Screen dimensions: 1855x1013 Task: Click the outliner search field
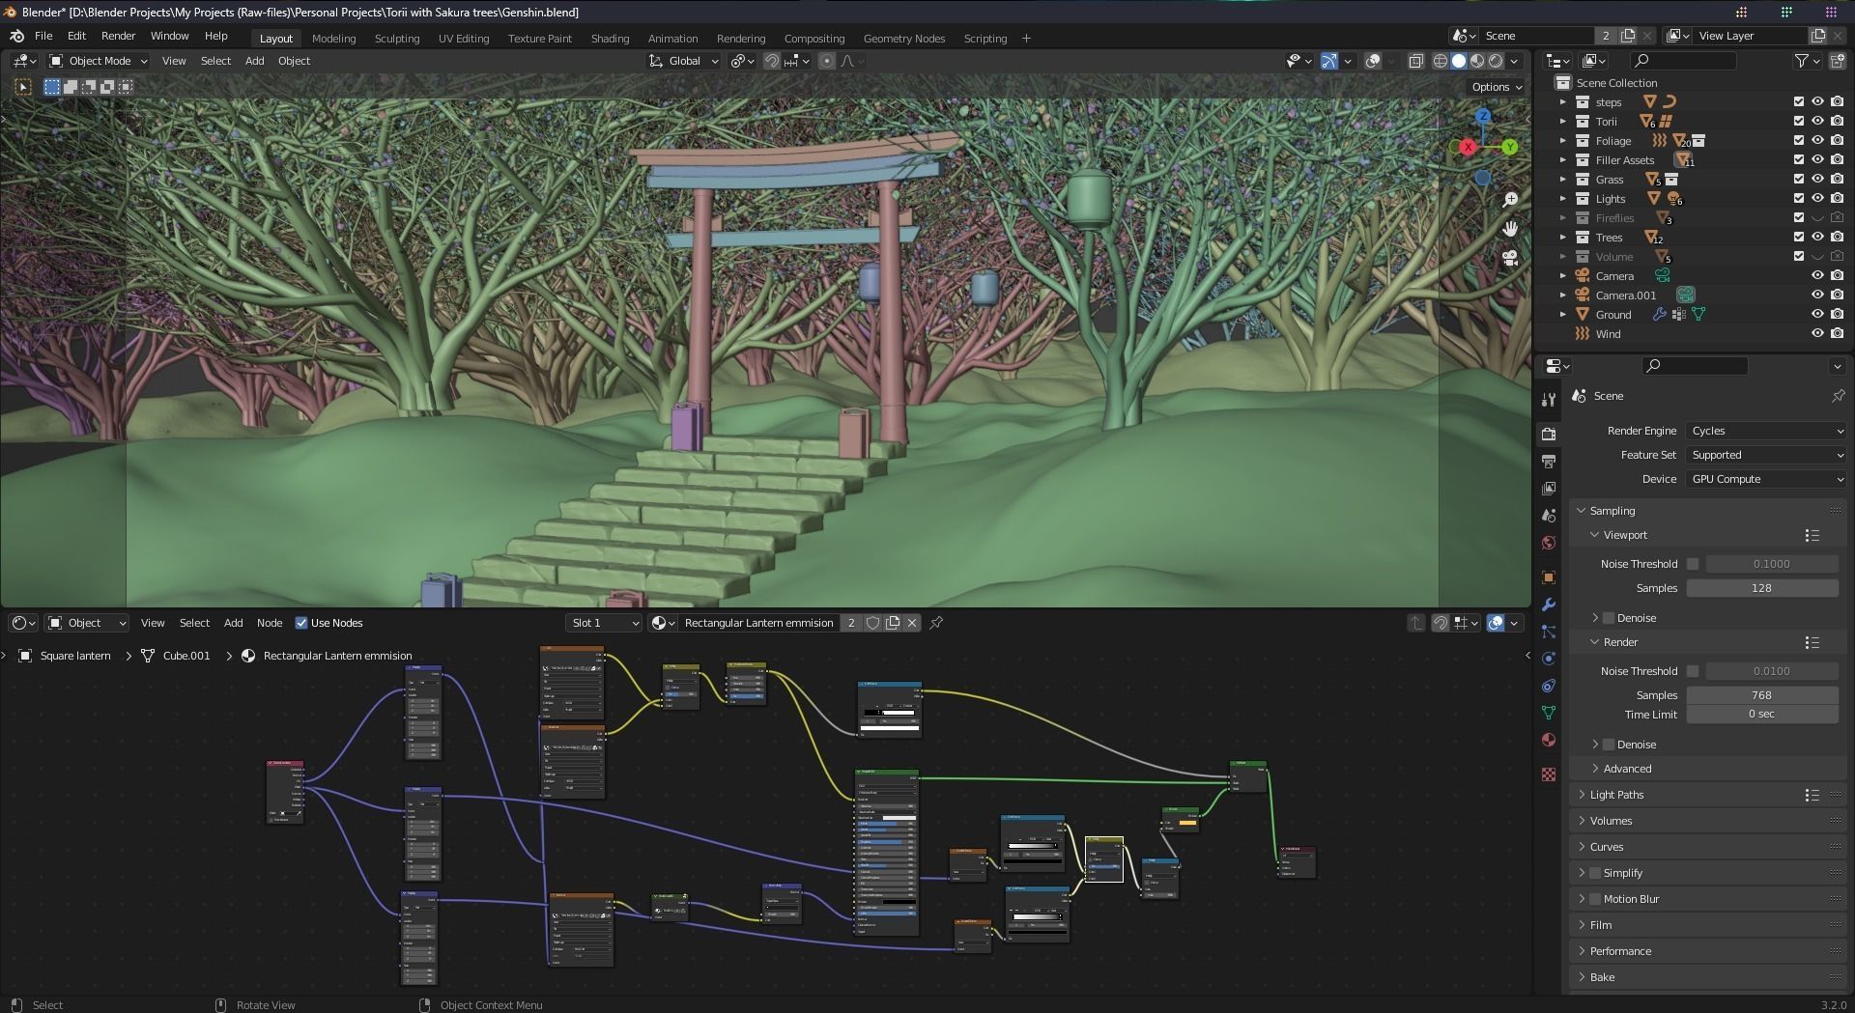pyautogui.click(x=1682, y=61)
